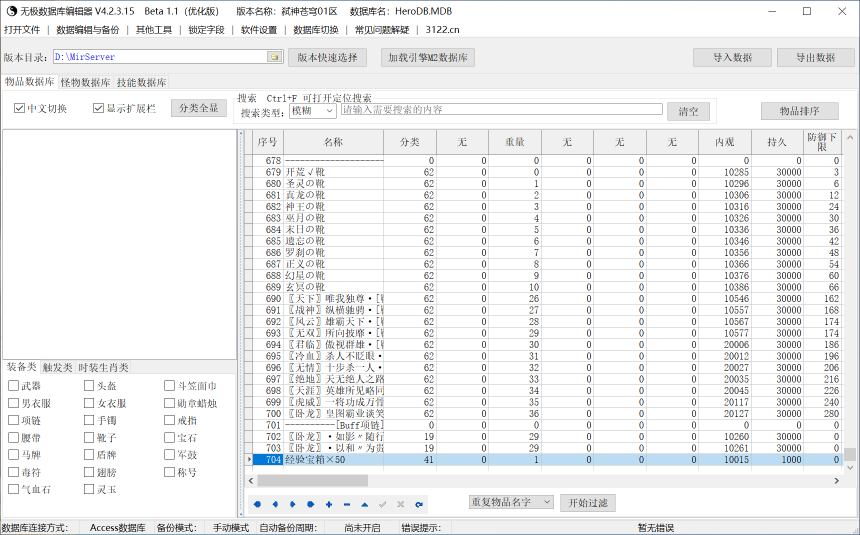Insert new record plus icon

pyautogui.click(x=329, y=504)
